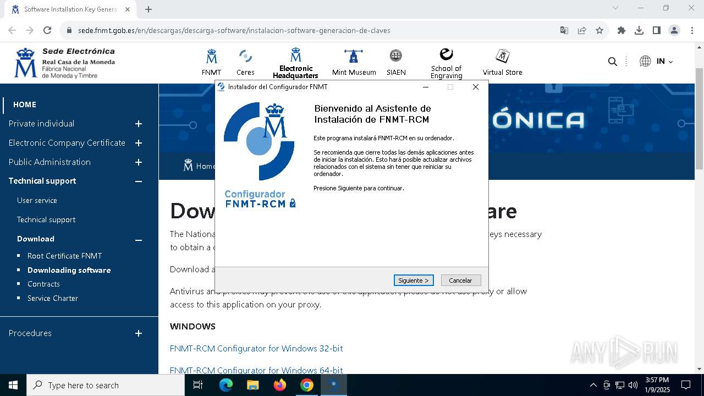Open Downloading software page
This screenshot has height=396, width=704.
[x=69, y=270]
